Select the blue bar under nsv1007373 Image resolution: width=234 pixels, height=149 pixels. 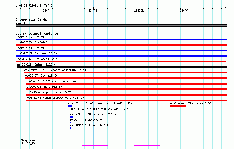point(121,51)
